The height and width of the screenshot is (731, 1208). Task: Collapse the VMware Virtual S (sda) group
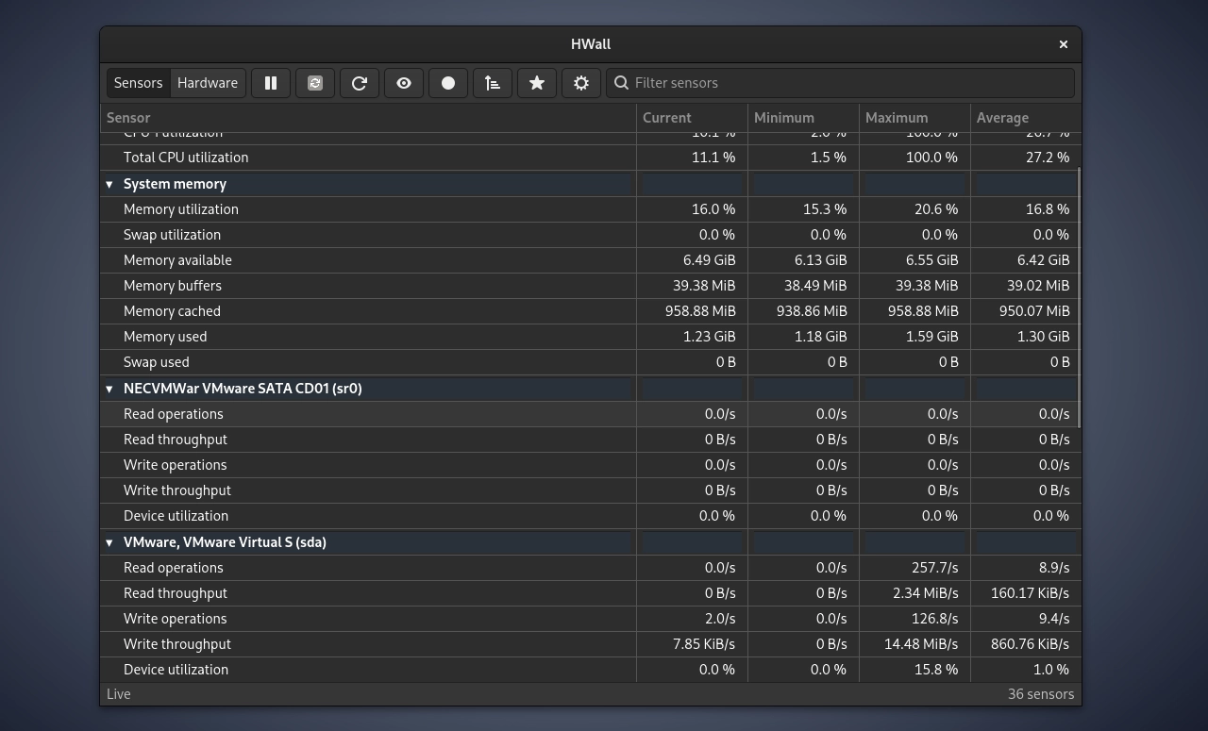tap(109, 542)
